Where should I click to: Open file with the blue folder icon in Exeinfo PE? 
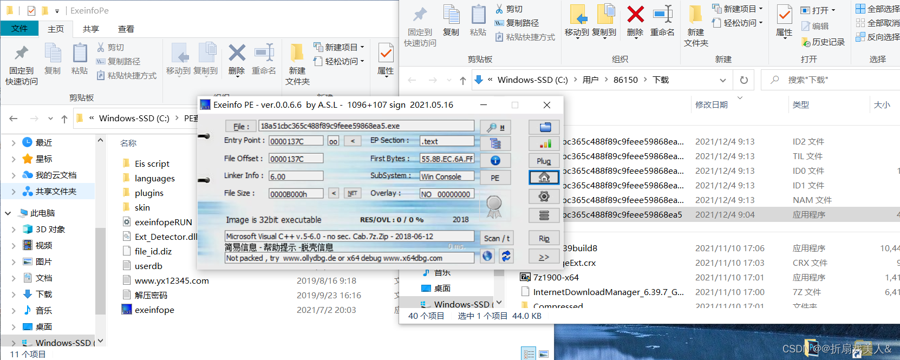[544, 127]
